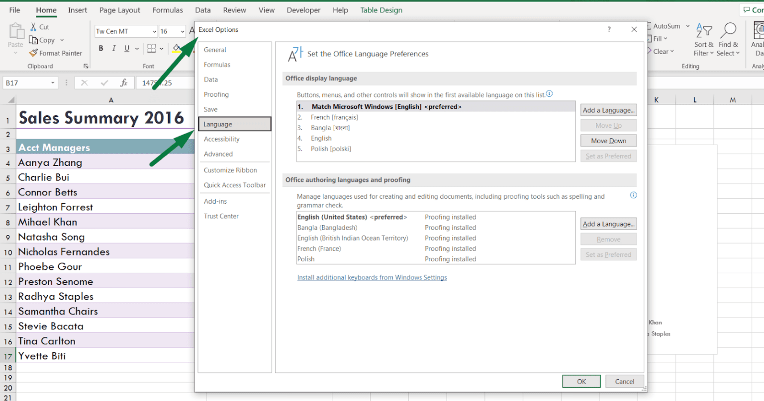Image resolution: width=764 pixels, height=401 pixels.
Task: Click the insert function fx icon
Action: 124,83
